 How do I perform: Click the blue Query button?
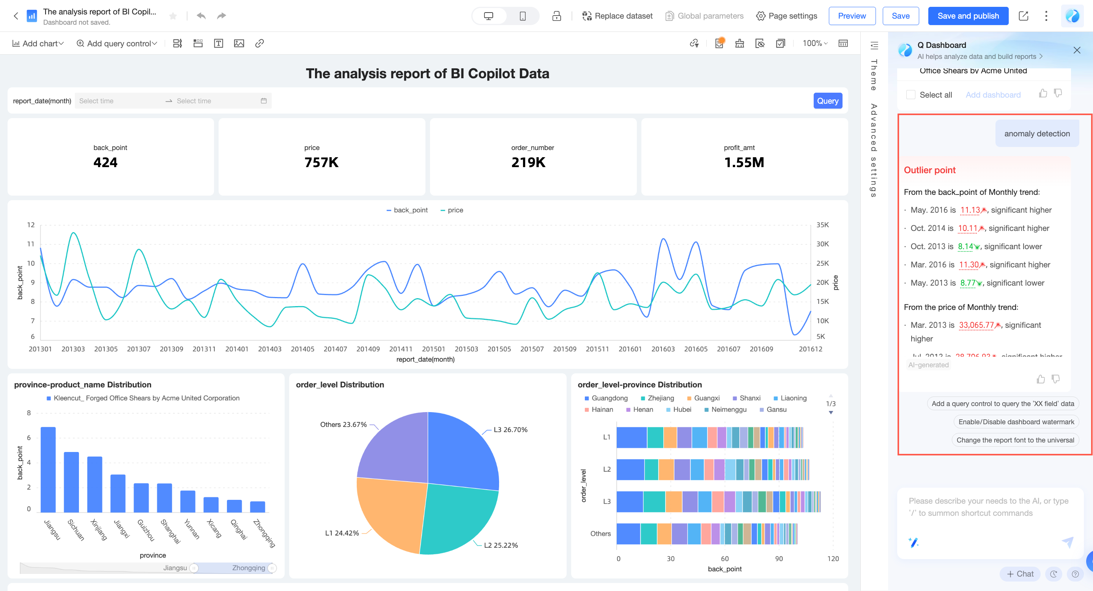pyautogui.click(x=827, y=101)
